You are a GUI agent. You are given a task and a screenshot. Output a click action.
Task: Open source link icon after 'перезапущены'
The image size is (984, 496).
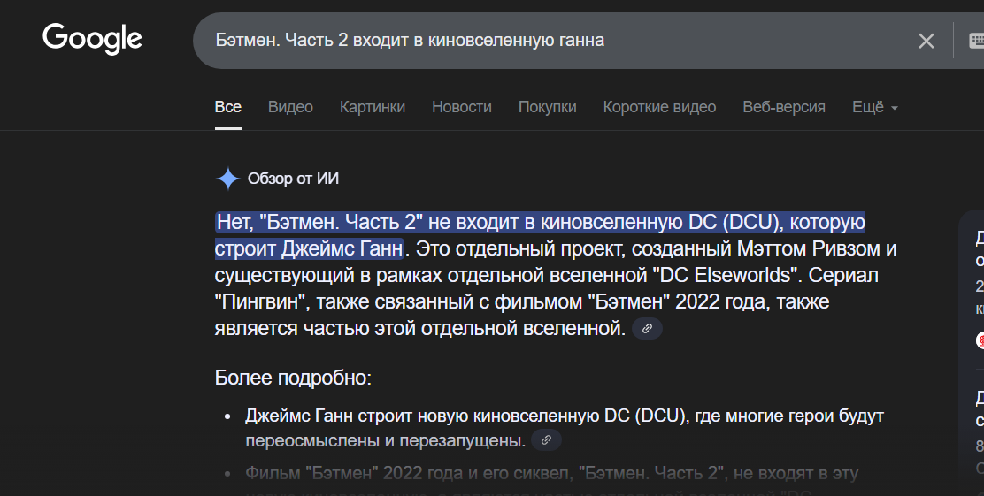547,440
